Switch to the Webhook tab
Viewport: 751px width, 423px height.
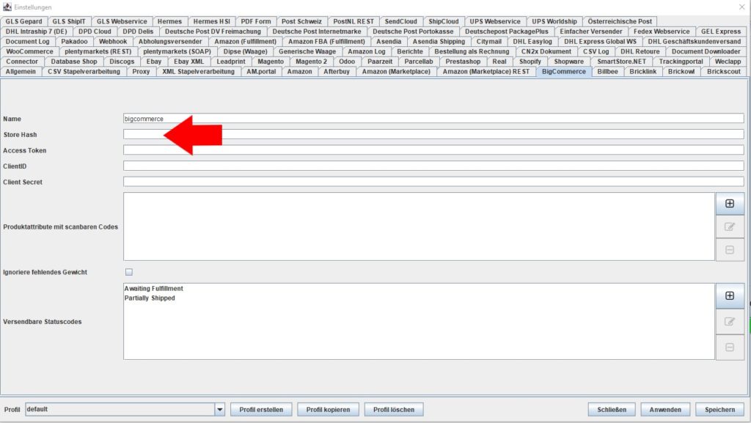pos(113,42)
